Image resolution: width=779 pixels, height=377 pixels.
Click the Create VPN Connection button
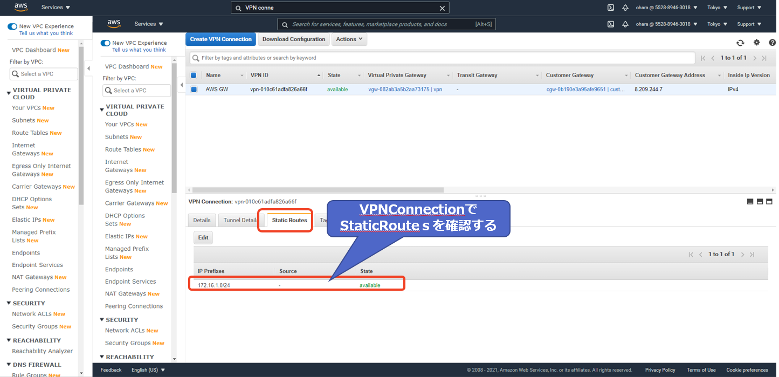click(221, 39)
